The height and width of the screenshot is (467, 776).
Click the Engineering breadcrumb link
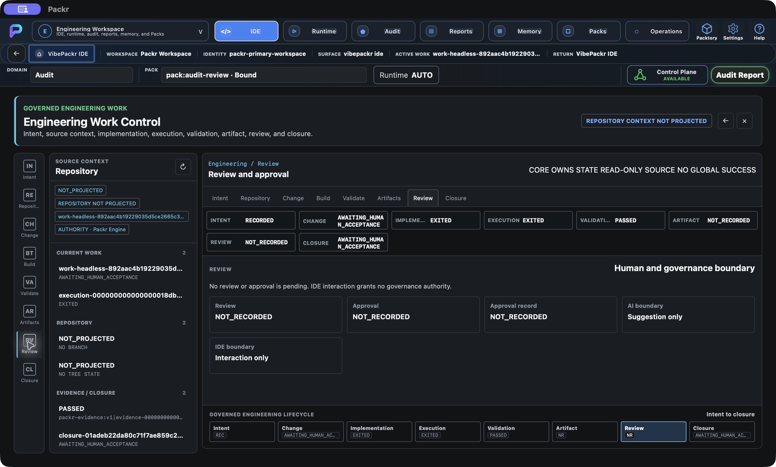[227, 163]
